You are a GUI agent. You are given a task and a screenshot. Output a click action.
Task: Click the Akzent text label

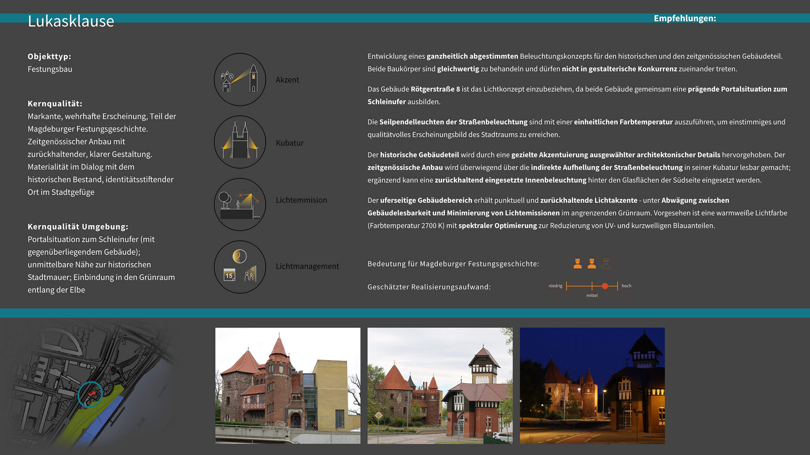(287, 80)
